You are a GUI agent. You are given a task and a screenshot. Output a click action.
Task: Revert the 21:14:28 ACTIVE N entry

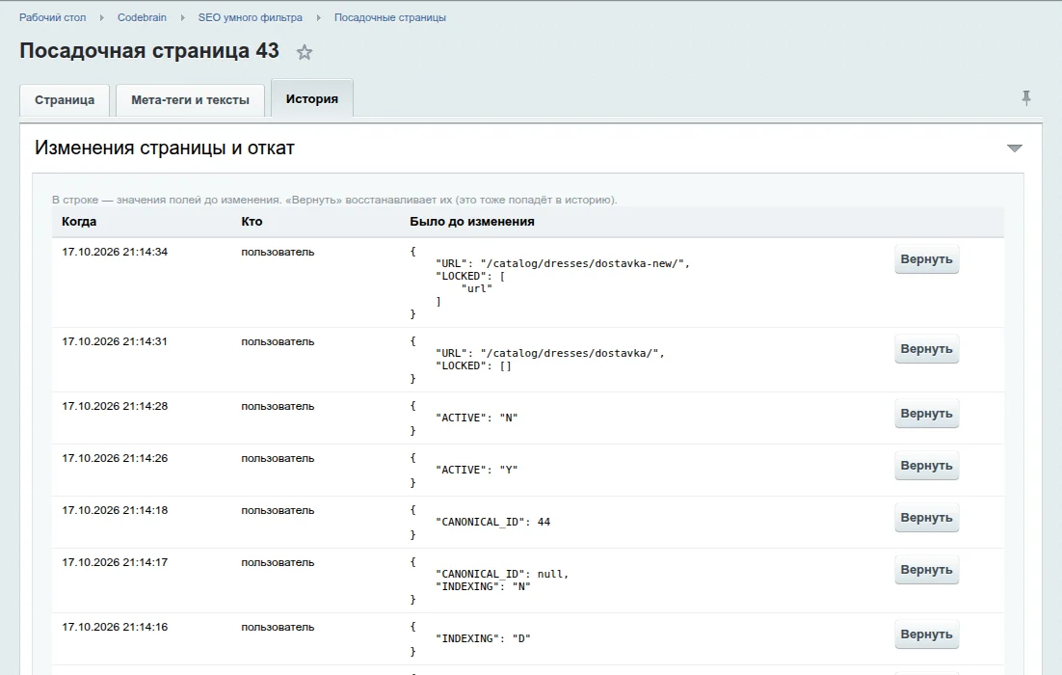coord(926,414)
